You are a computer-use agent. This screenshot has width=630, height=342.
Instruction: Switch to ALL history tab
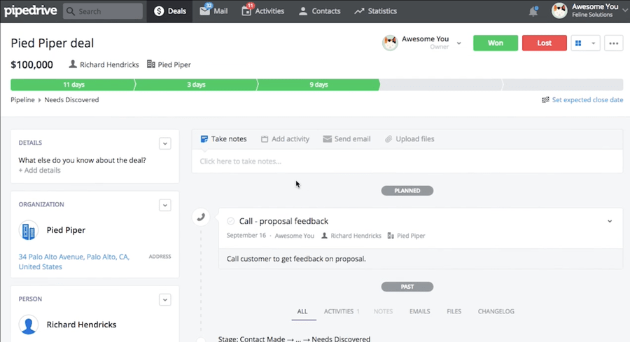point(302,311)
